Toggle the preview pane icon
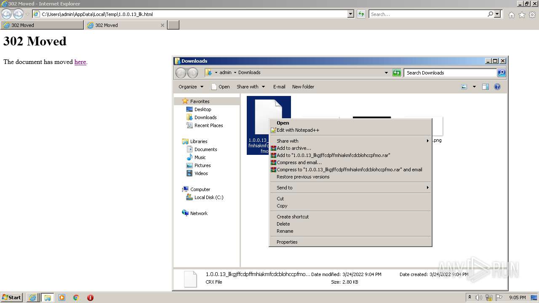 coord(486,87)
